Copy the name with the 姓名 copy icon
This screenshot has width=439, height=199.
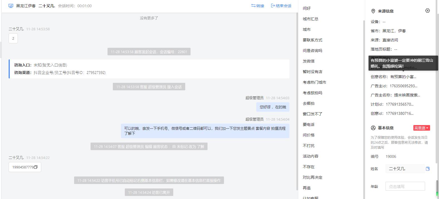[428, 169]
